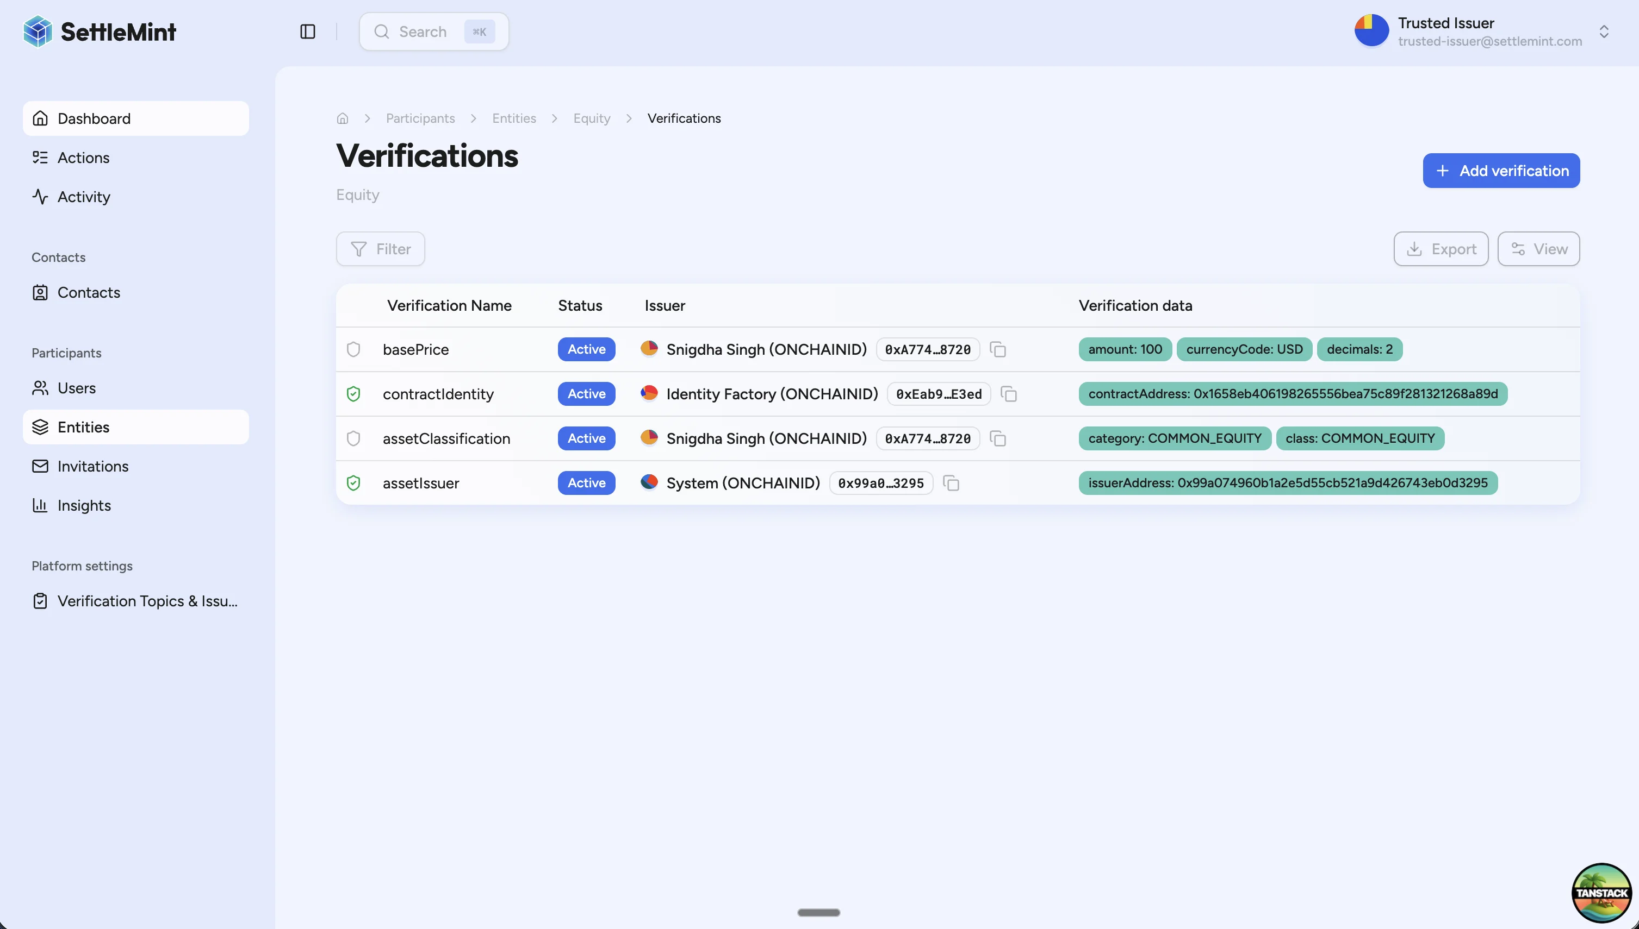Open the TanStack devtools icon
The image size is (1639, 929).
[x=1601, y=892]
